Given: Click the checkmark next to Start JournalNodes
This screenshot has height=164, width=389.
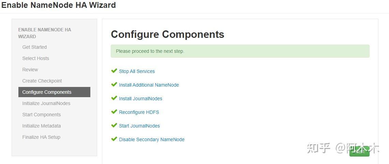Looking at the screenshot, I should 114,125.
